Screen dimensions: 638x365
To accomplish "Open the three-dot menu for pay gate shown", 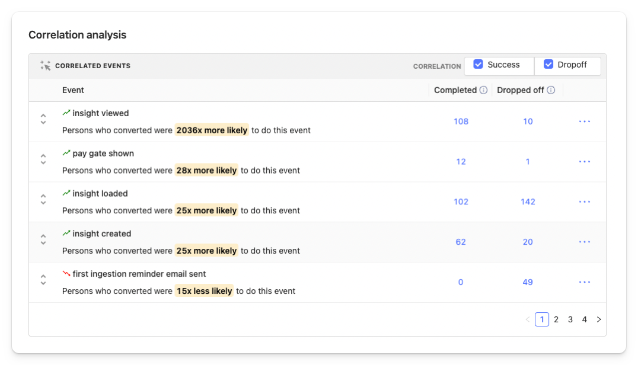I will 585,162.
